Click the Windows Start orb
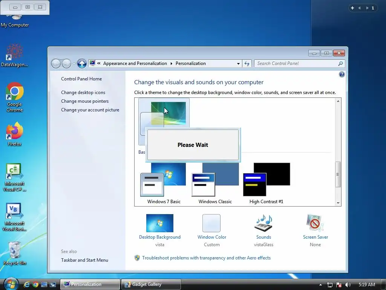This screenshot has height=290, width=386. click(x=11, y=284)
